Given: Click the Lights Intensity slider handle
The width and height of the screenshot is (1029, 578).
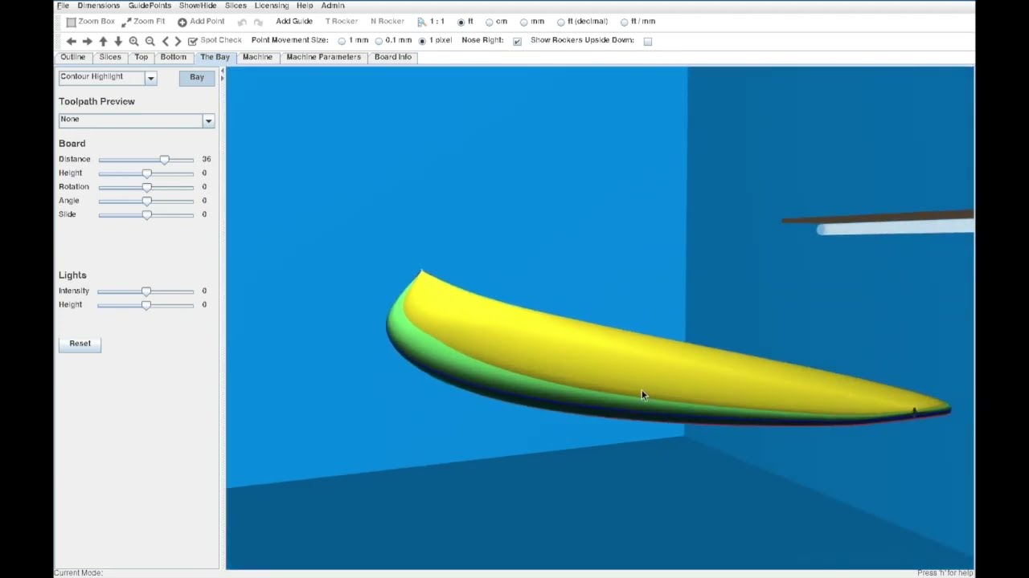Looking at the screenshot, I should coord(146,291).
